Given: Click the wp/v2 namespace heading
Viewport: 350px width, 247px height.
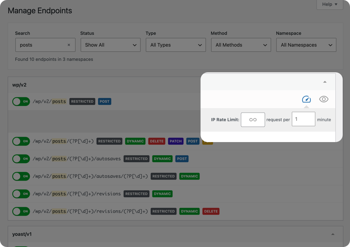Looking at the screenshot, I should [19, 85].
